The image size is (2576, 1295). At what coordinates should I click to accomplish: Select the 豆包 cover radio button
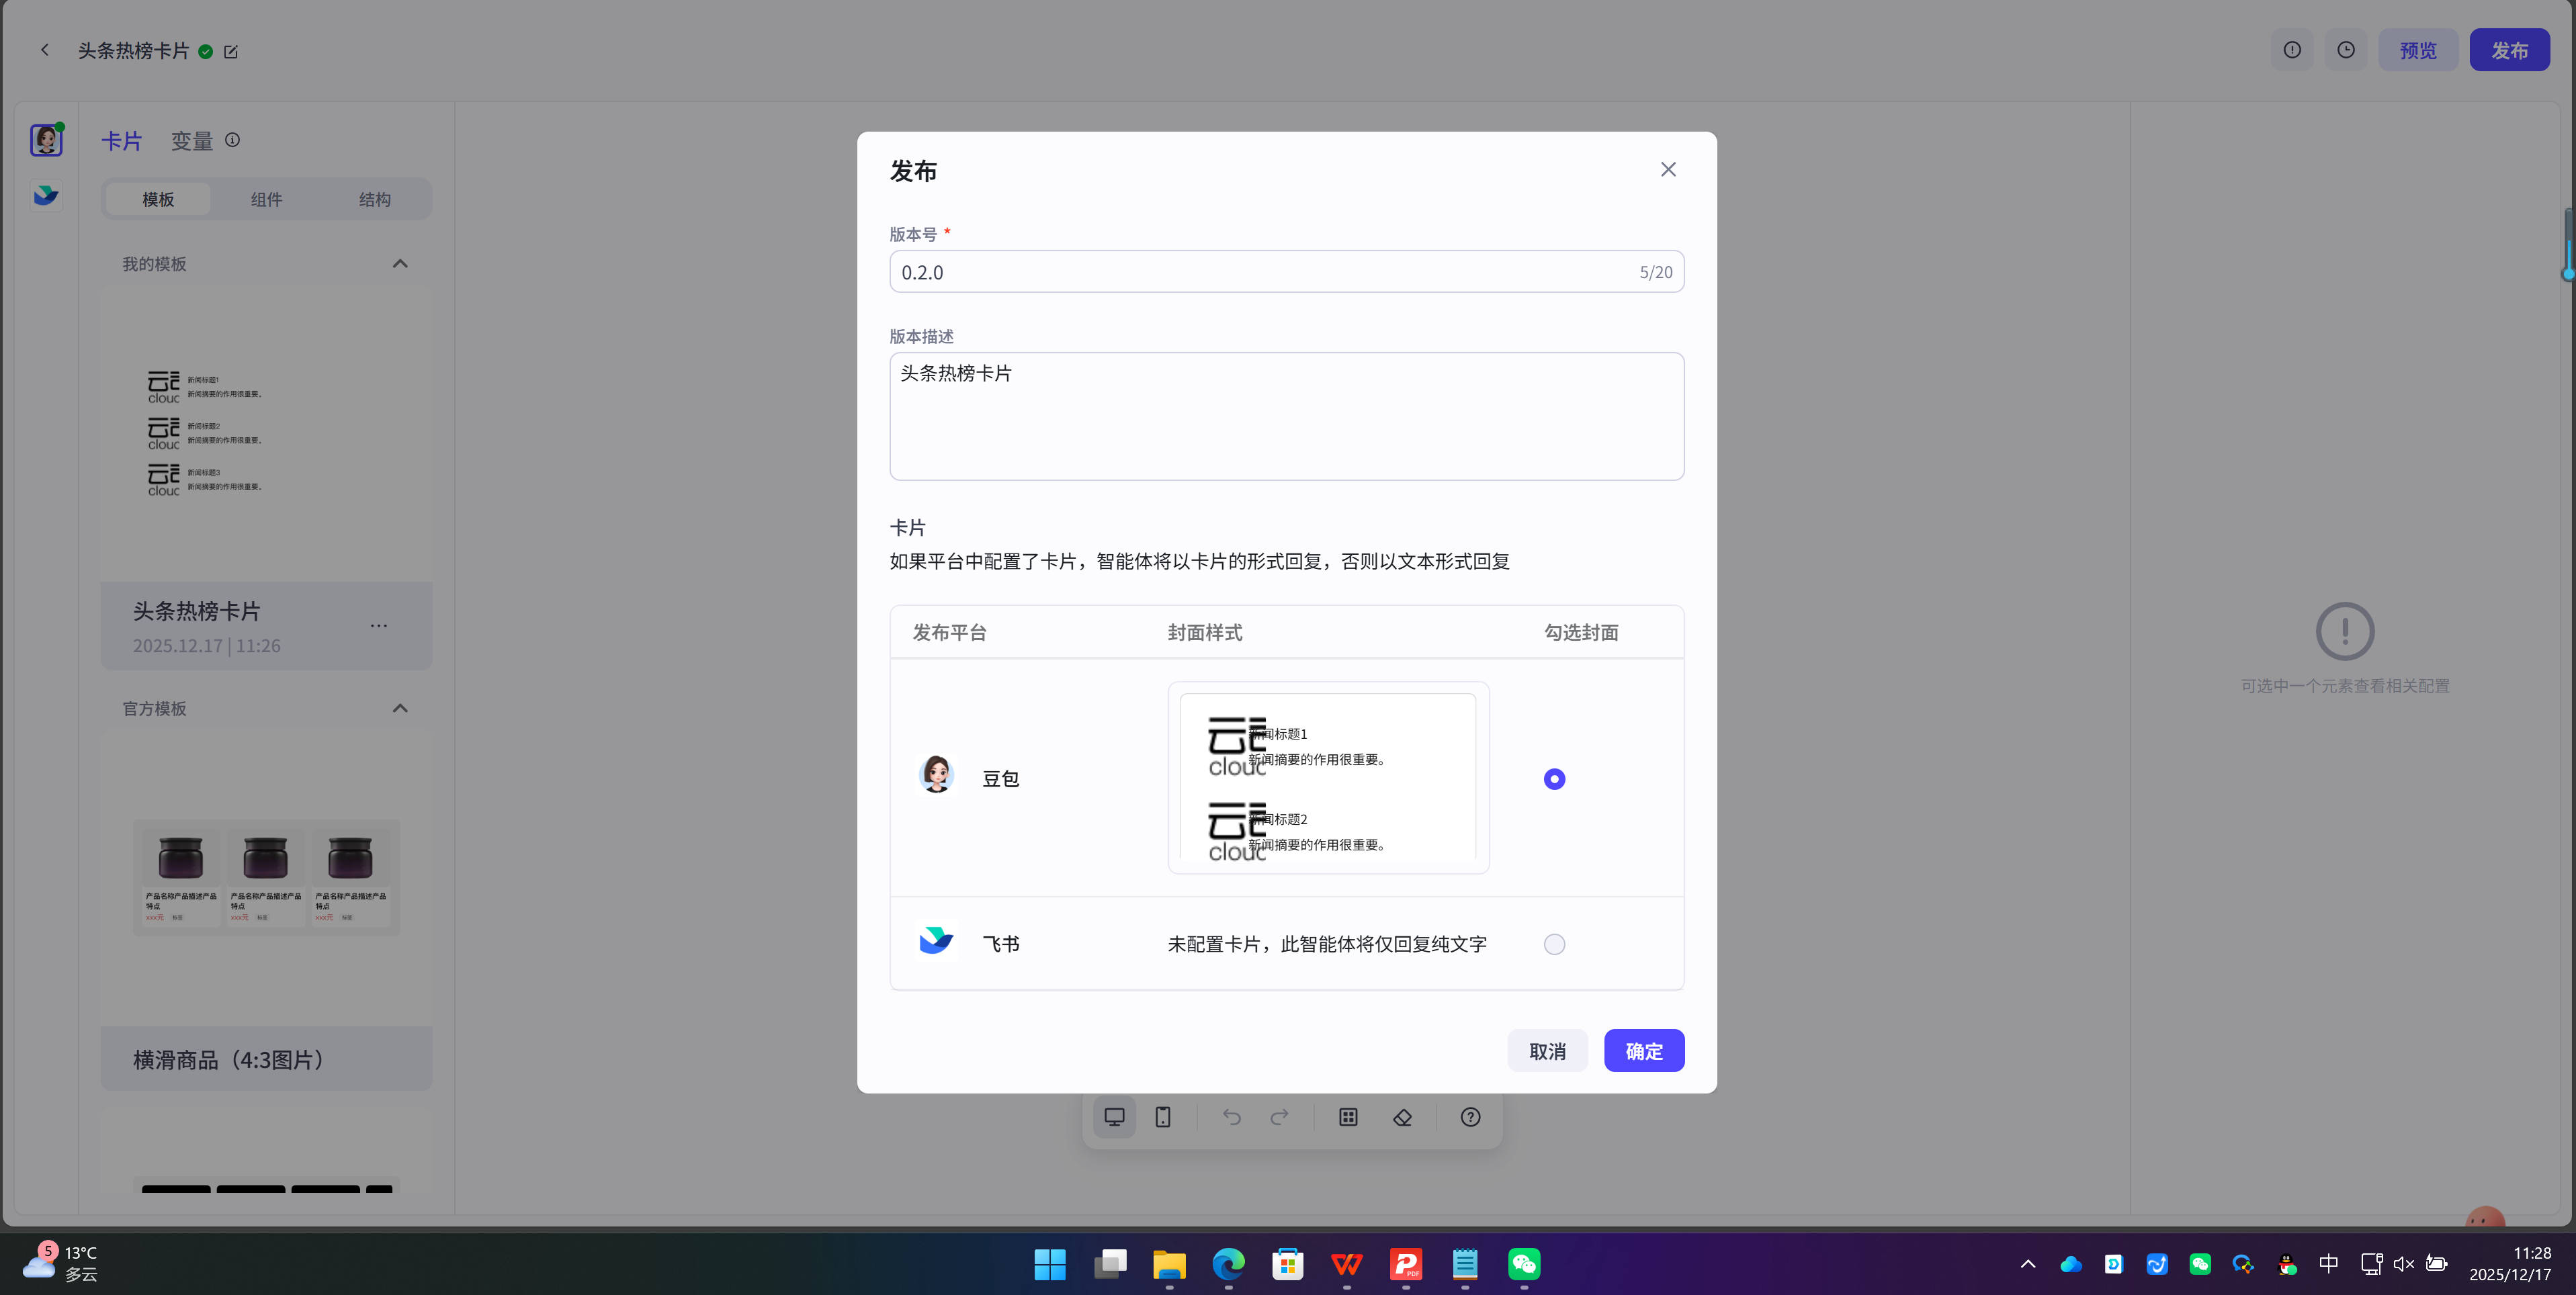coord(1553,778)
